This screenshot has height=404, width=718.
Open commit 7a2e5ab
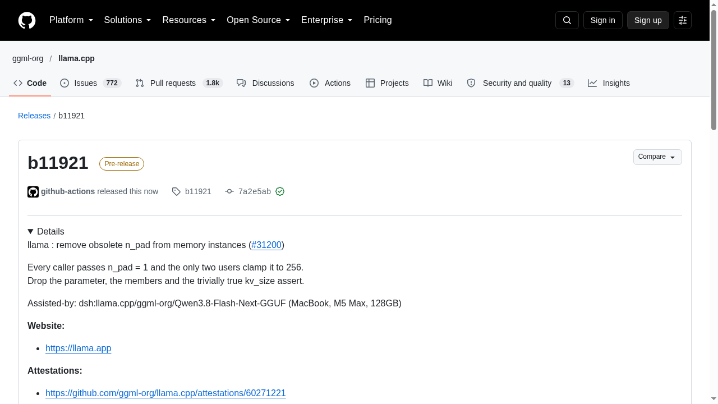(255, 191)
